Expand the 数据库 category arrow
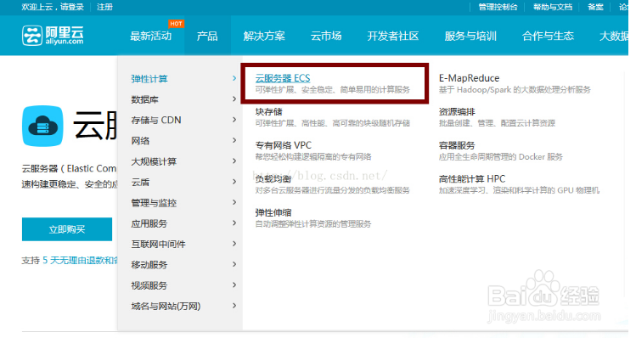Viewport: 636px width, 338px height. point(234,99)
